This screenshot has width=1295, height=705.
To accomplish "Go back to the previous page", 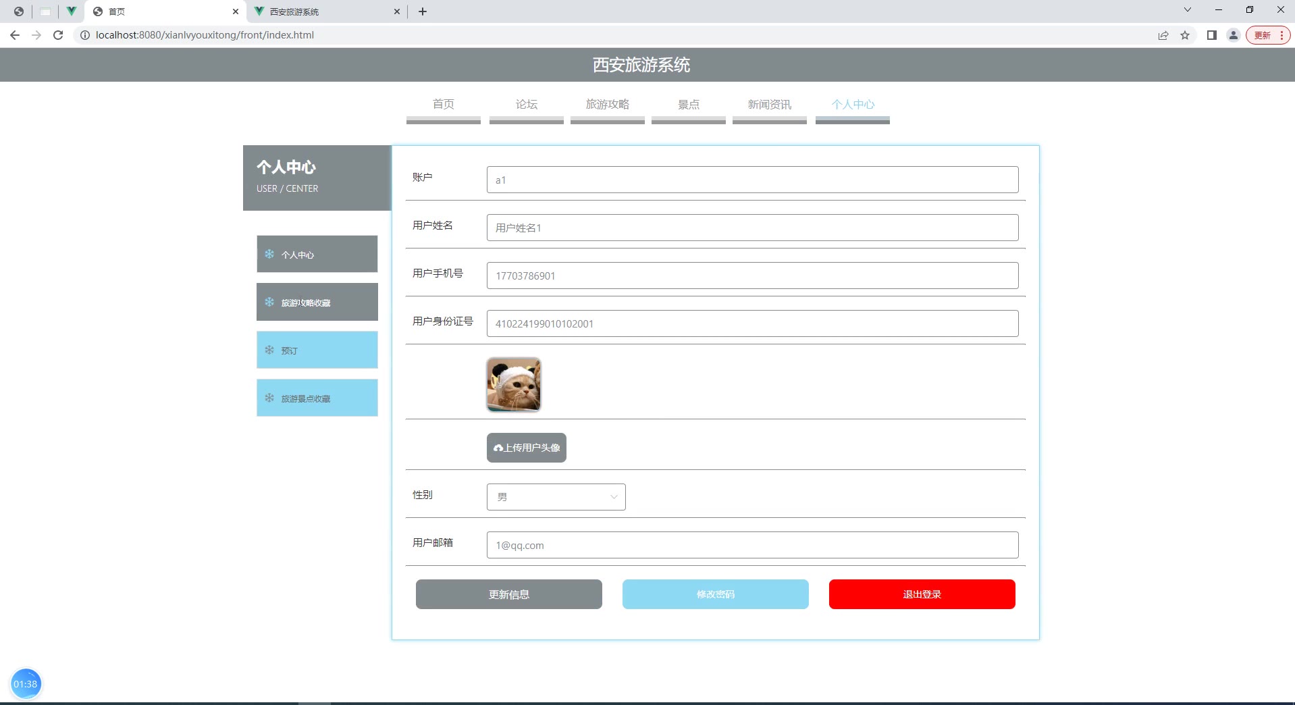I will (x=15, y=35).
